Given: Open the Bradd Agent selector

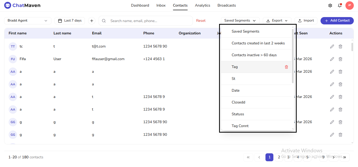Looking at the screenshot, I should [x=28, y=20].
